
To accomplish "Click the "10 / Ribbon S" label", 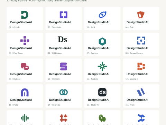I will point(54,79).
